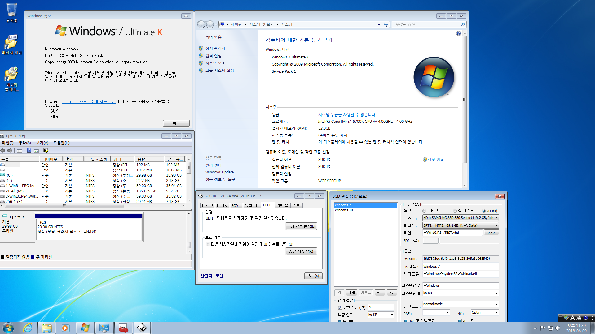Click the back button in Control Panel window
The width and height of the screenshot is (595, 334).
click(201, 24)
